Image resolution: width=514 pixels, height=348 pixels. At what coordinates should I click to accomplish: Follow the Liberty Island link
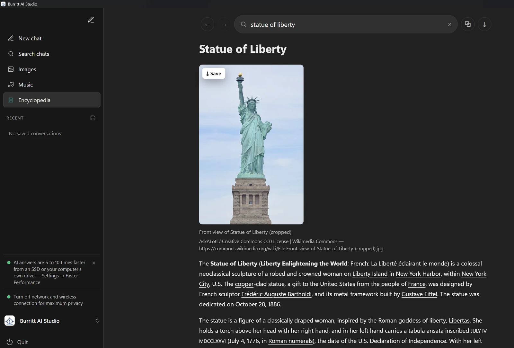pos(370,274)
